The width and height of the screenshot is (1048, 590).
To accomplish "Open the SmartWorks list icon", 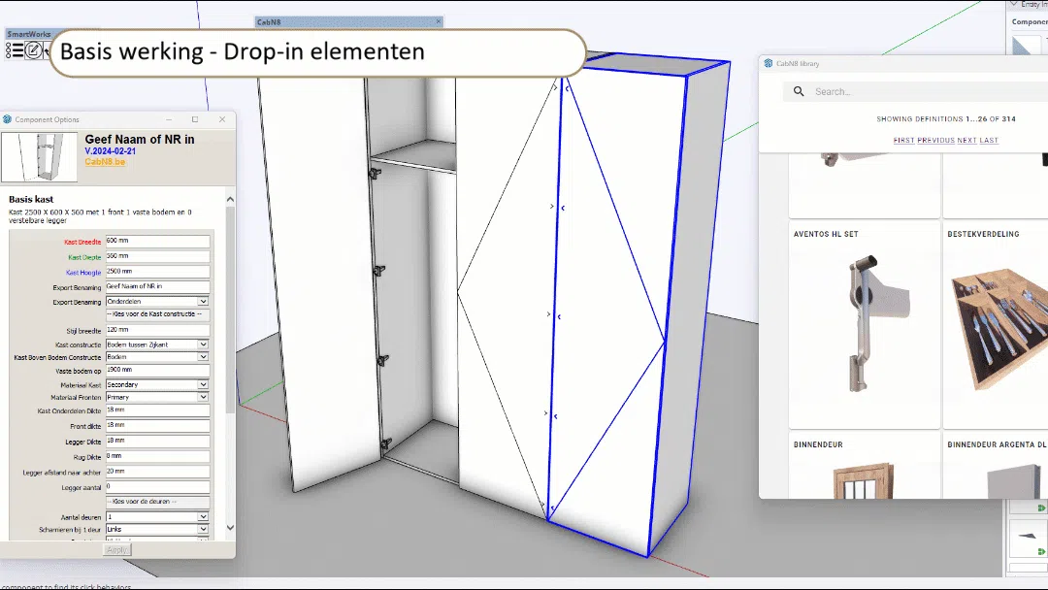I will tap(14, 50).
